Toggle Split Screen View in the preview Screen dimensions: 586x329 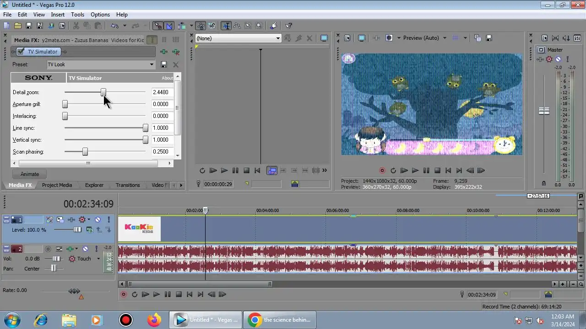[x=389, y=38]
